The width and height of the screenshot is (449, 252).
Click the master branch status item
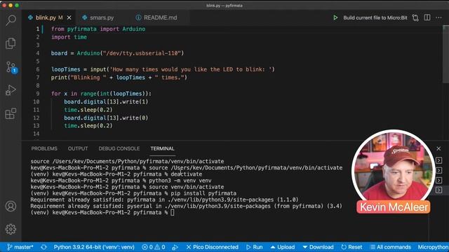coord(20,247)
